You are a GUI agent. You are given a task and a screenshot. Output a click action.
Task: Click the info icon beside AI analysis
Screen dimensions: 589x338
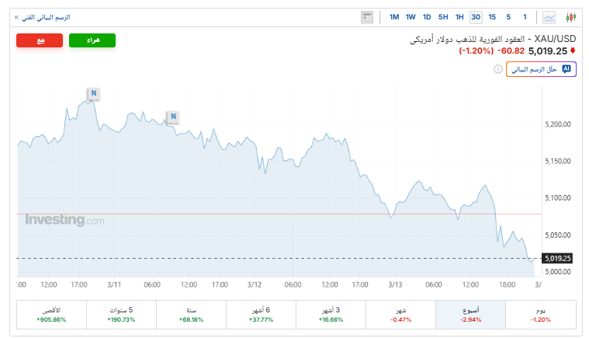pyautogui.click(x=498, y=69)
